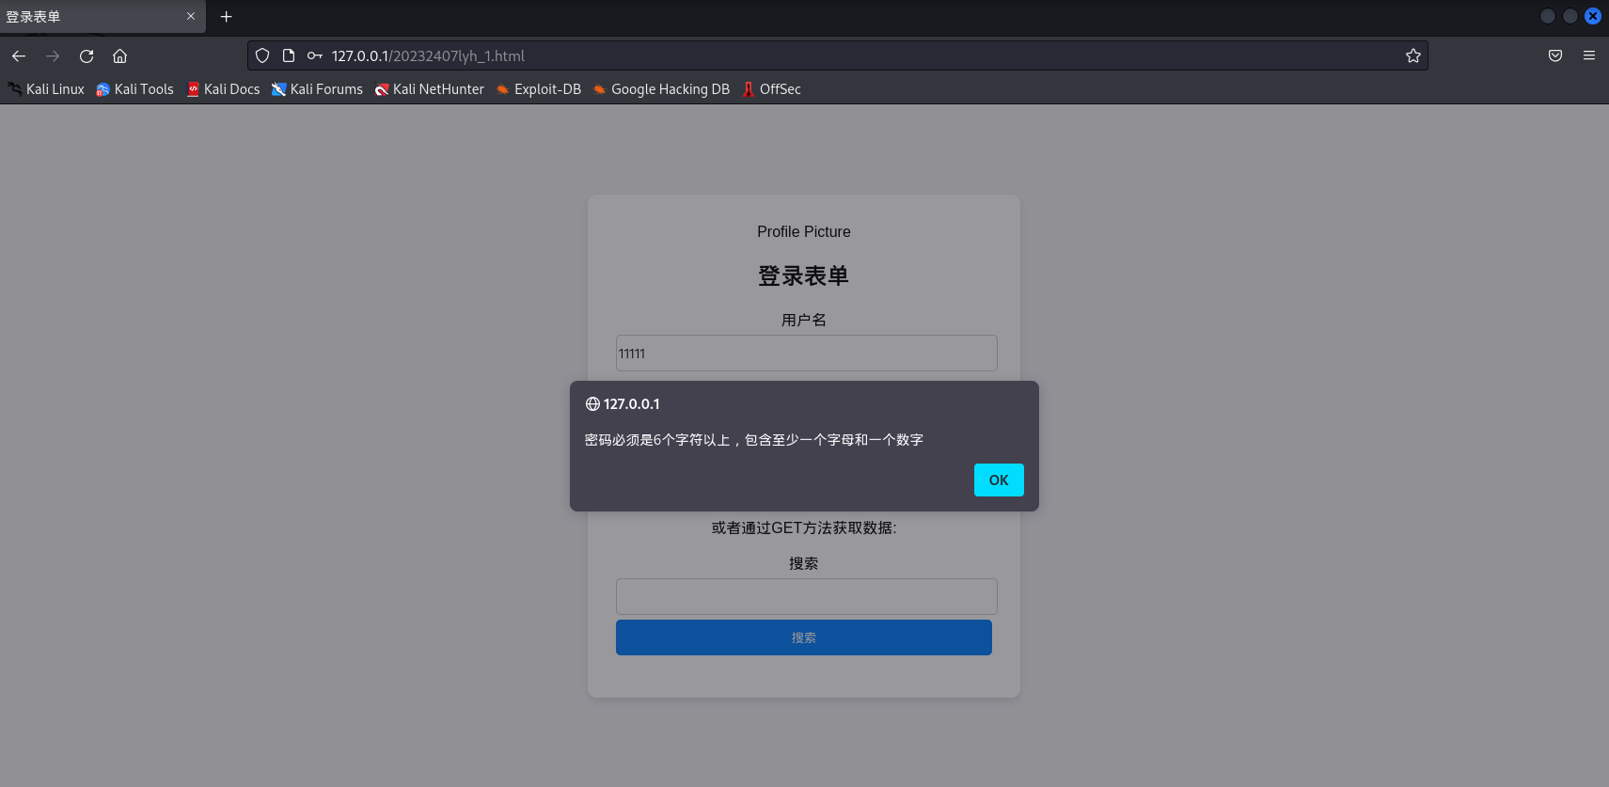Open Kali Docs bookmark
Screen dimensions: 1609x787
coord(223,89)
